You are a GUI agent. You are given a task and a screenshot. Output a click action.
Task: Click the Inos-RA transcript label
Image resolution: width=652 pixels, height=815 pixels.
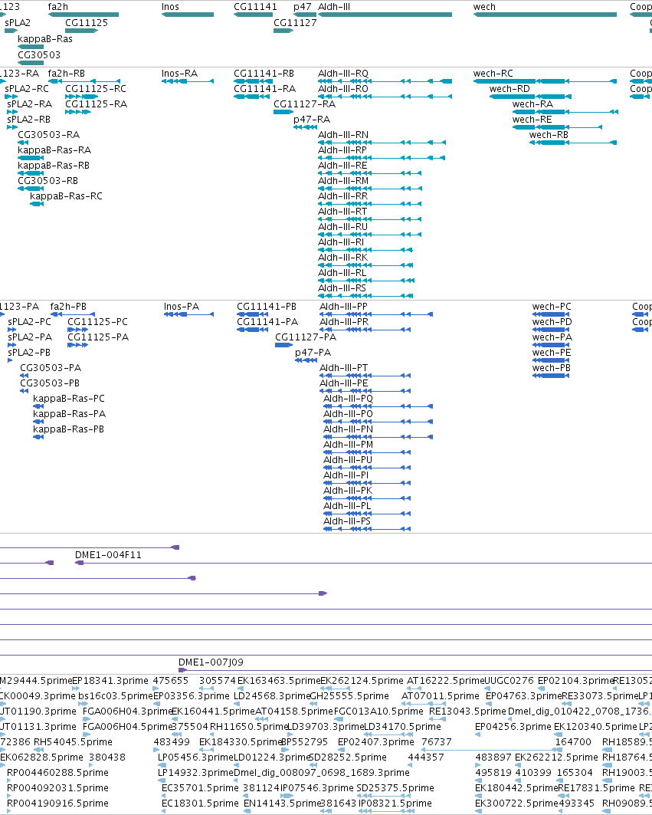pos(180,74)
